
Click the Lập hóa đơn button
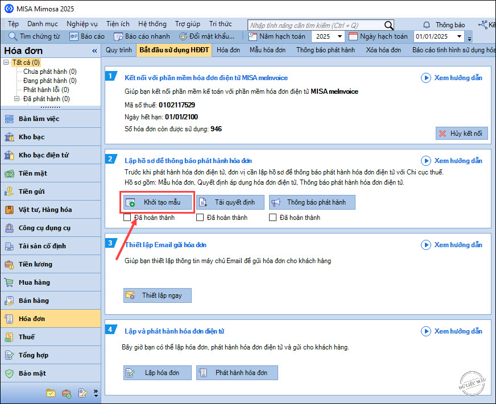[158, 373]
